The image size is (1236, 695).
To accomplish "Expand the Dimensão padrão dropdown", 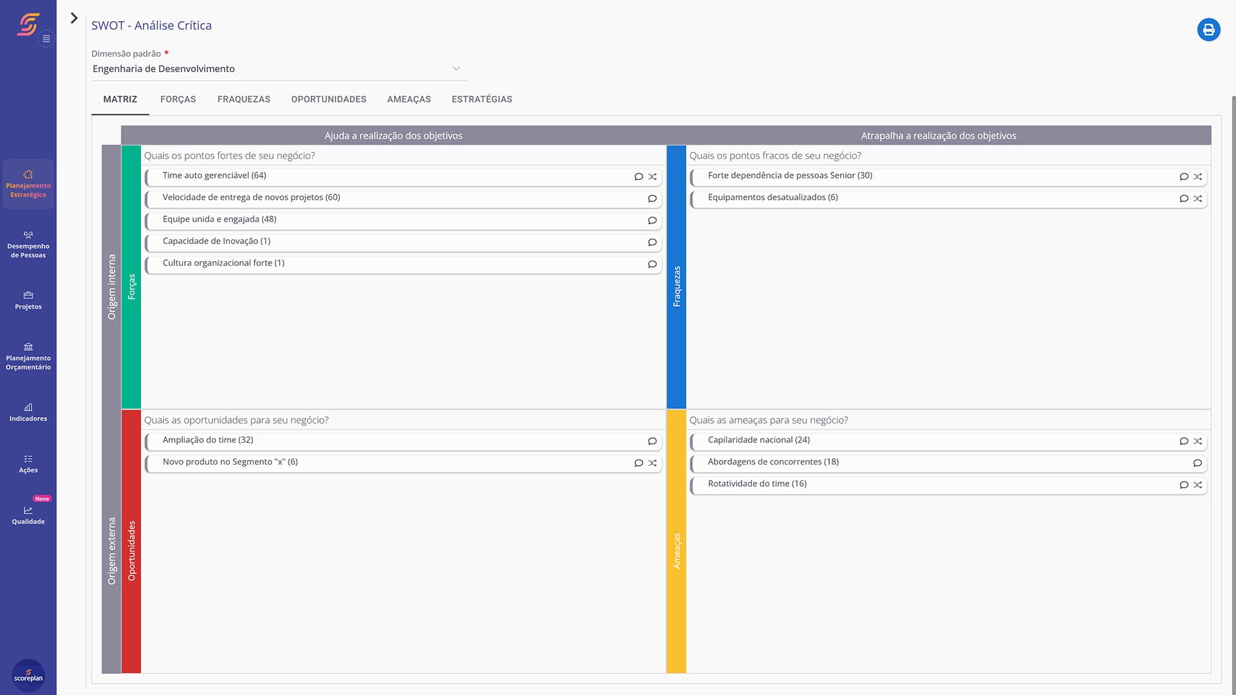I will (x=456, y=68).
